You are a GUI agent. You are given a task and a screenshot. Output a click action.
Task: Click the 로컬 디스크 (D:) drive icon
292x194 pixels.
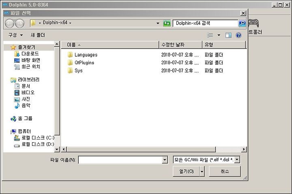(17, 145)
